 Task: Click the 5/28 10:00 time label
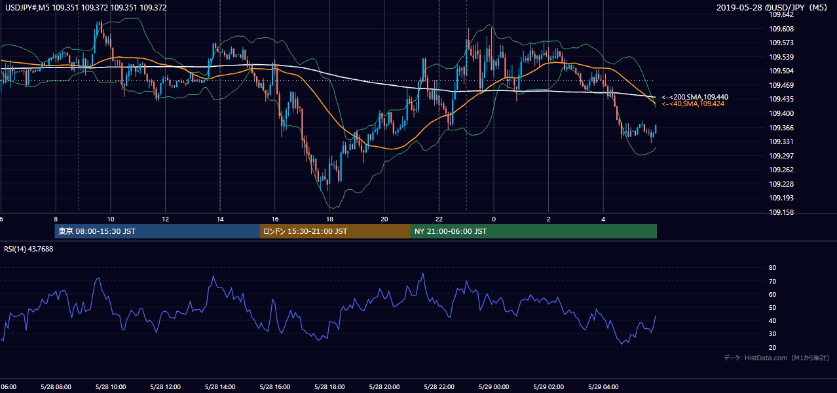point(111,386)
